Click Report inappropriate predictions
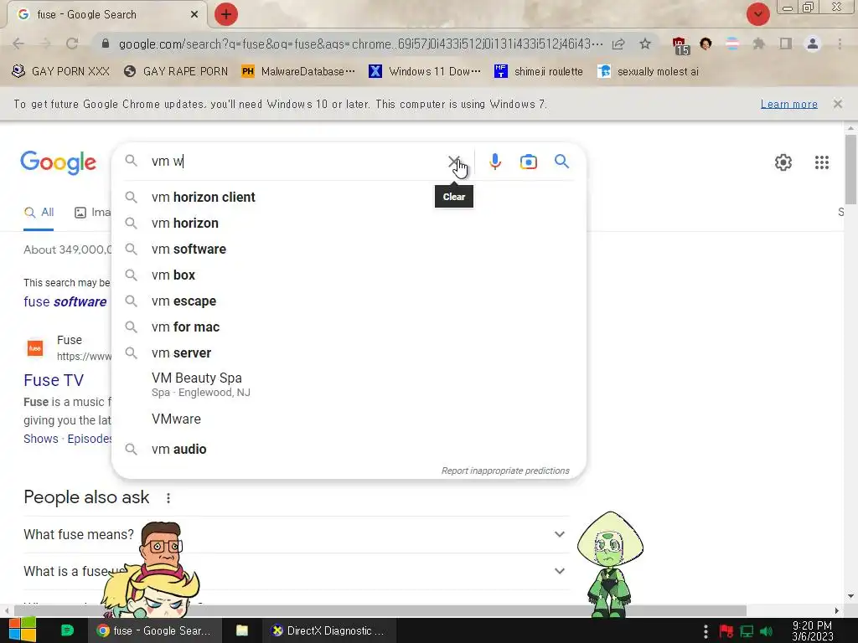This screenshot has width=858, height=643. click(x=505, y=471)
